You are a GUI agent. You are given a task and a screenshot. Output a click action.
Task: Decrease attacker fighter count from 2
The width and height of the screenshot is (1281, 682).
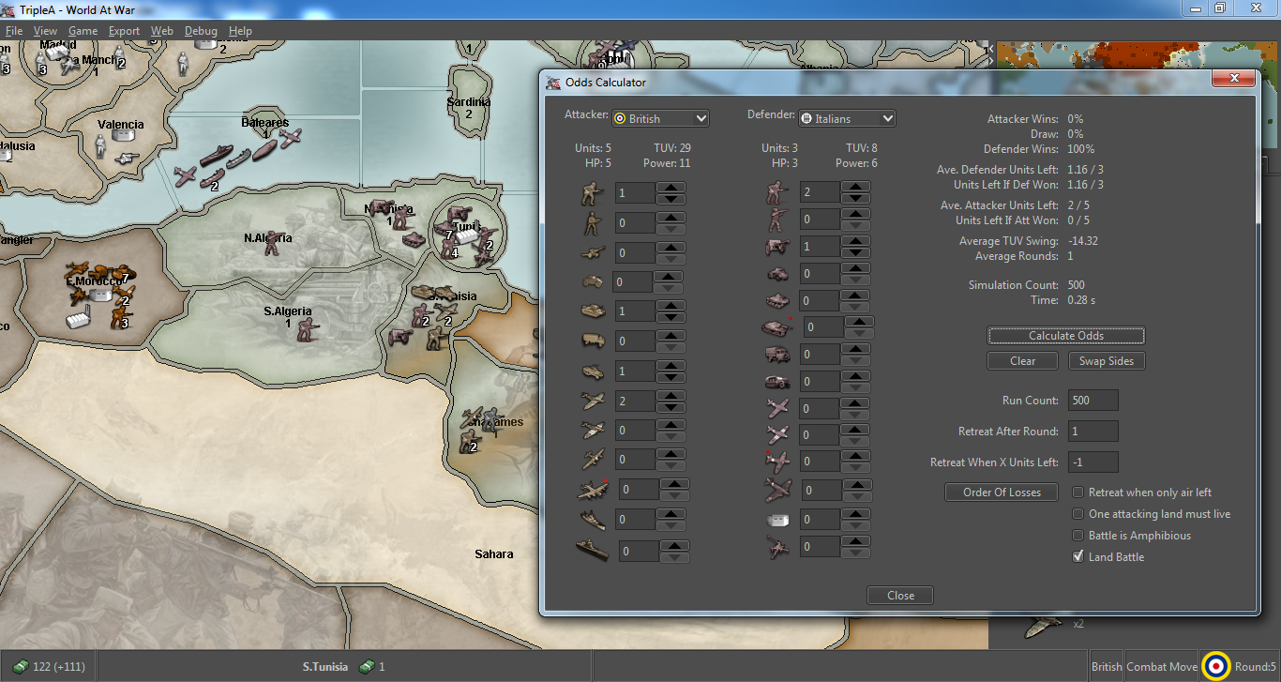click(671, 407)
